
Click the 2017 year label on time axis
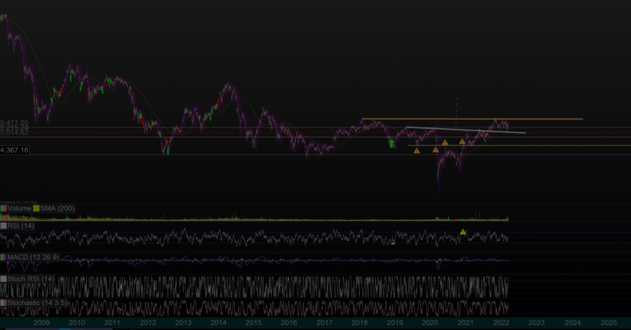click(324, 323)
